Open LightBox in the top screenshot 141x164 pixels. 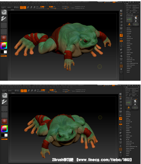(x=10, y=7)
